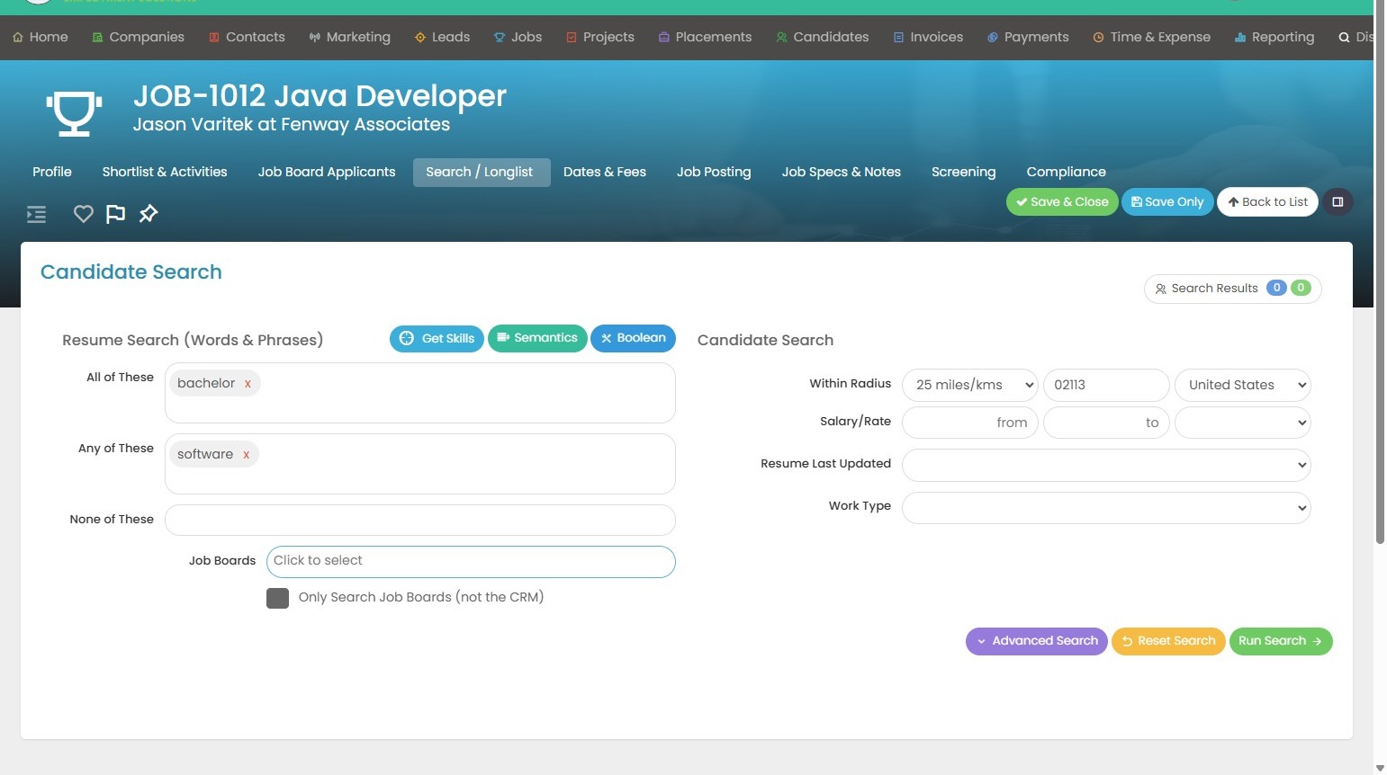Remove the software keyword tag
1387x775 pixels.
[246, 455]
